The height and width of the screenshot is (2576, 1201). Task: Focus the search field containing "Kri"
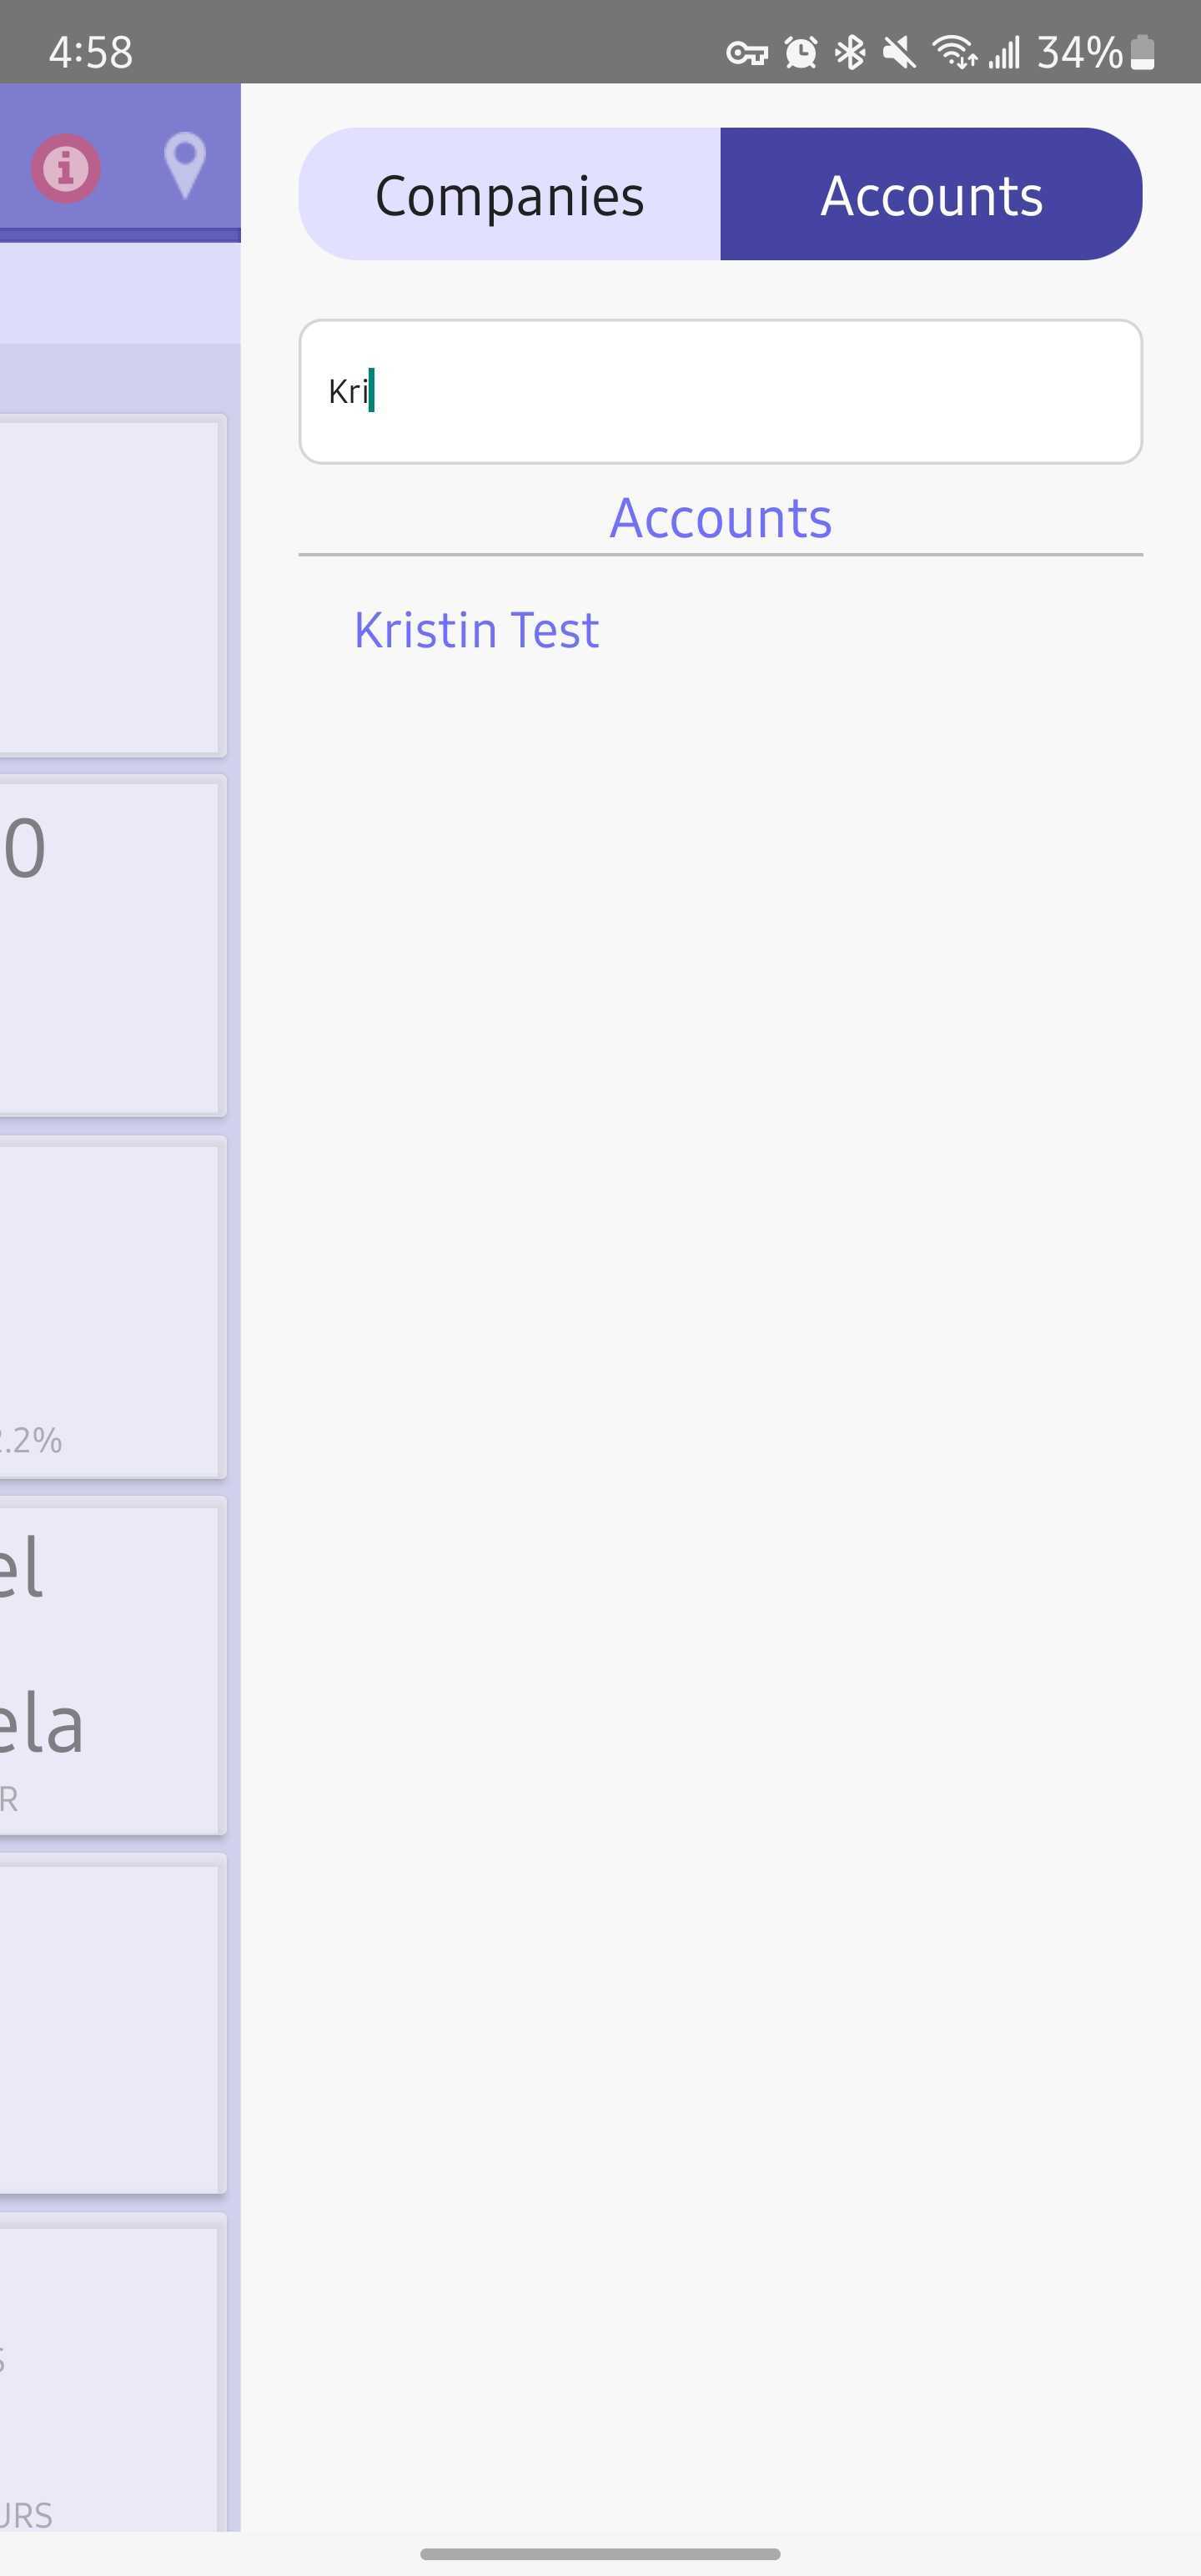pos(720,392)
